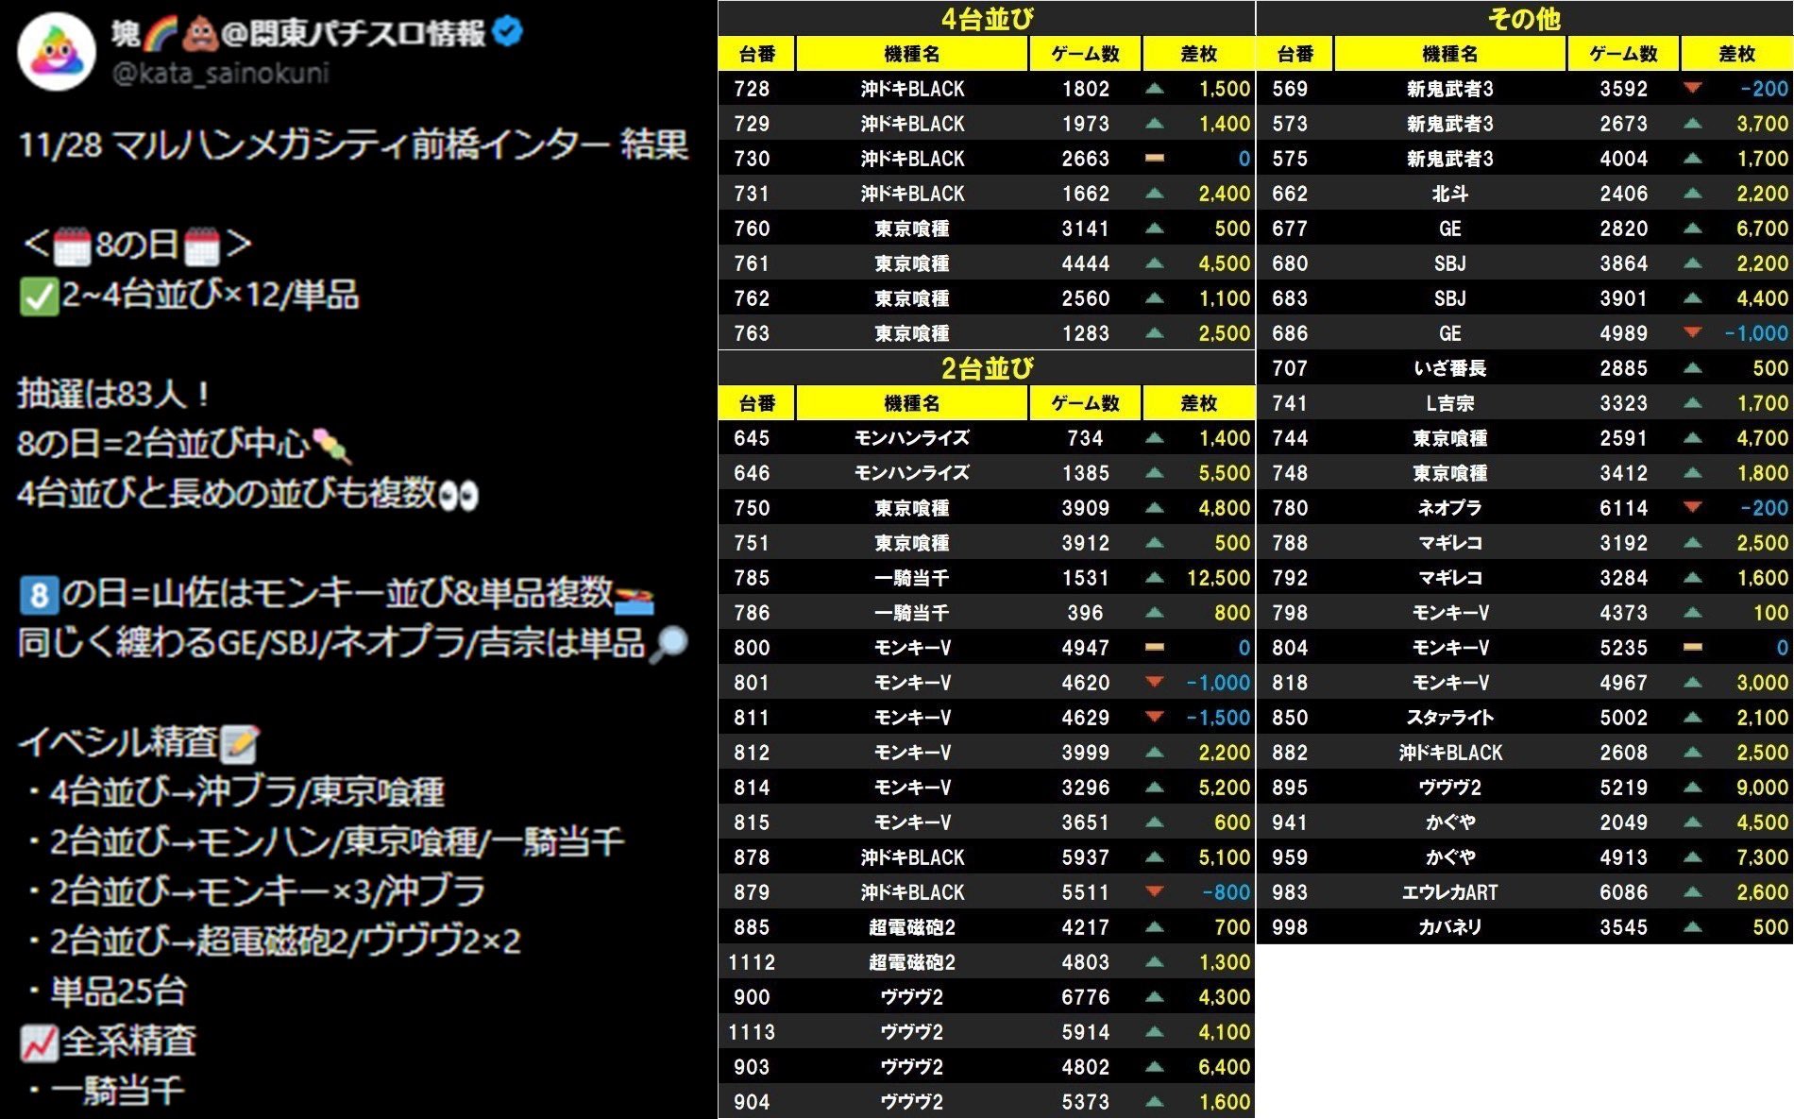Click the 7,300 value in row 959
The image size is (1794, 1119).
(1762, 857)
